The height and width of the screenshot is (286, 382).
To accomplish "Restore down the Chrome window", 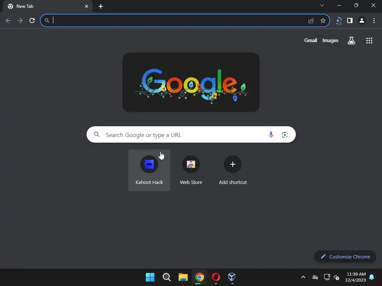I will 356,5.
